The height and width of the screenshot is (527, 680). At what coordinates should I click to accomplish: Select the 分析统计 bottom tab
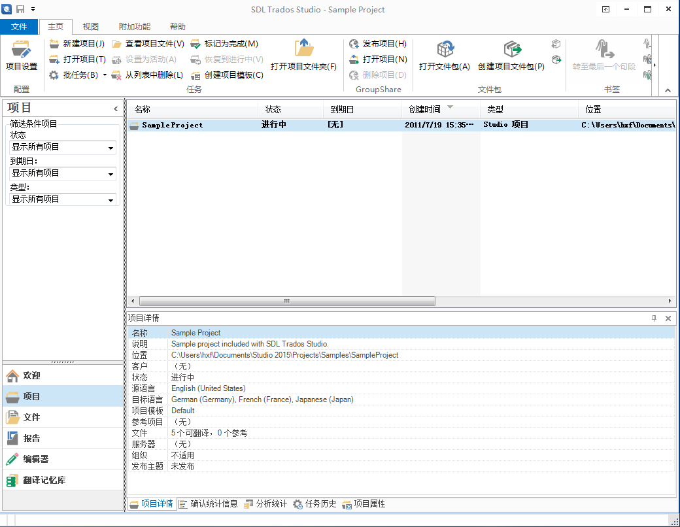(x=266, y=504)
